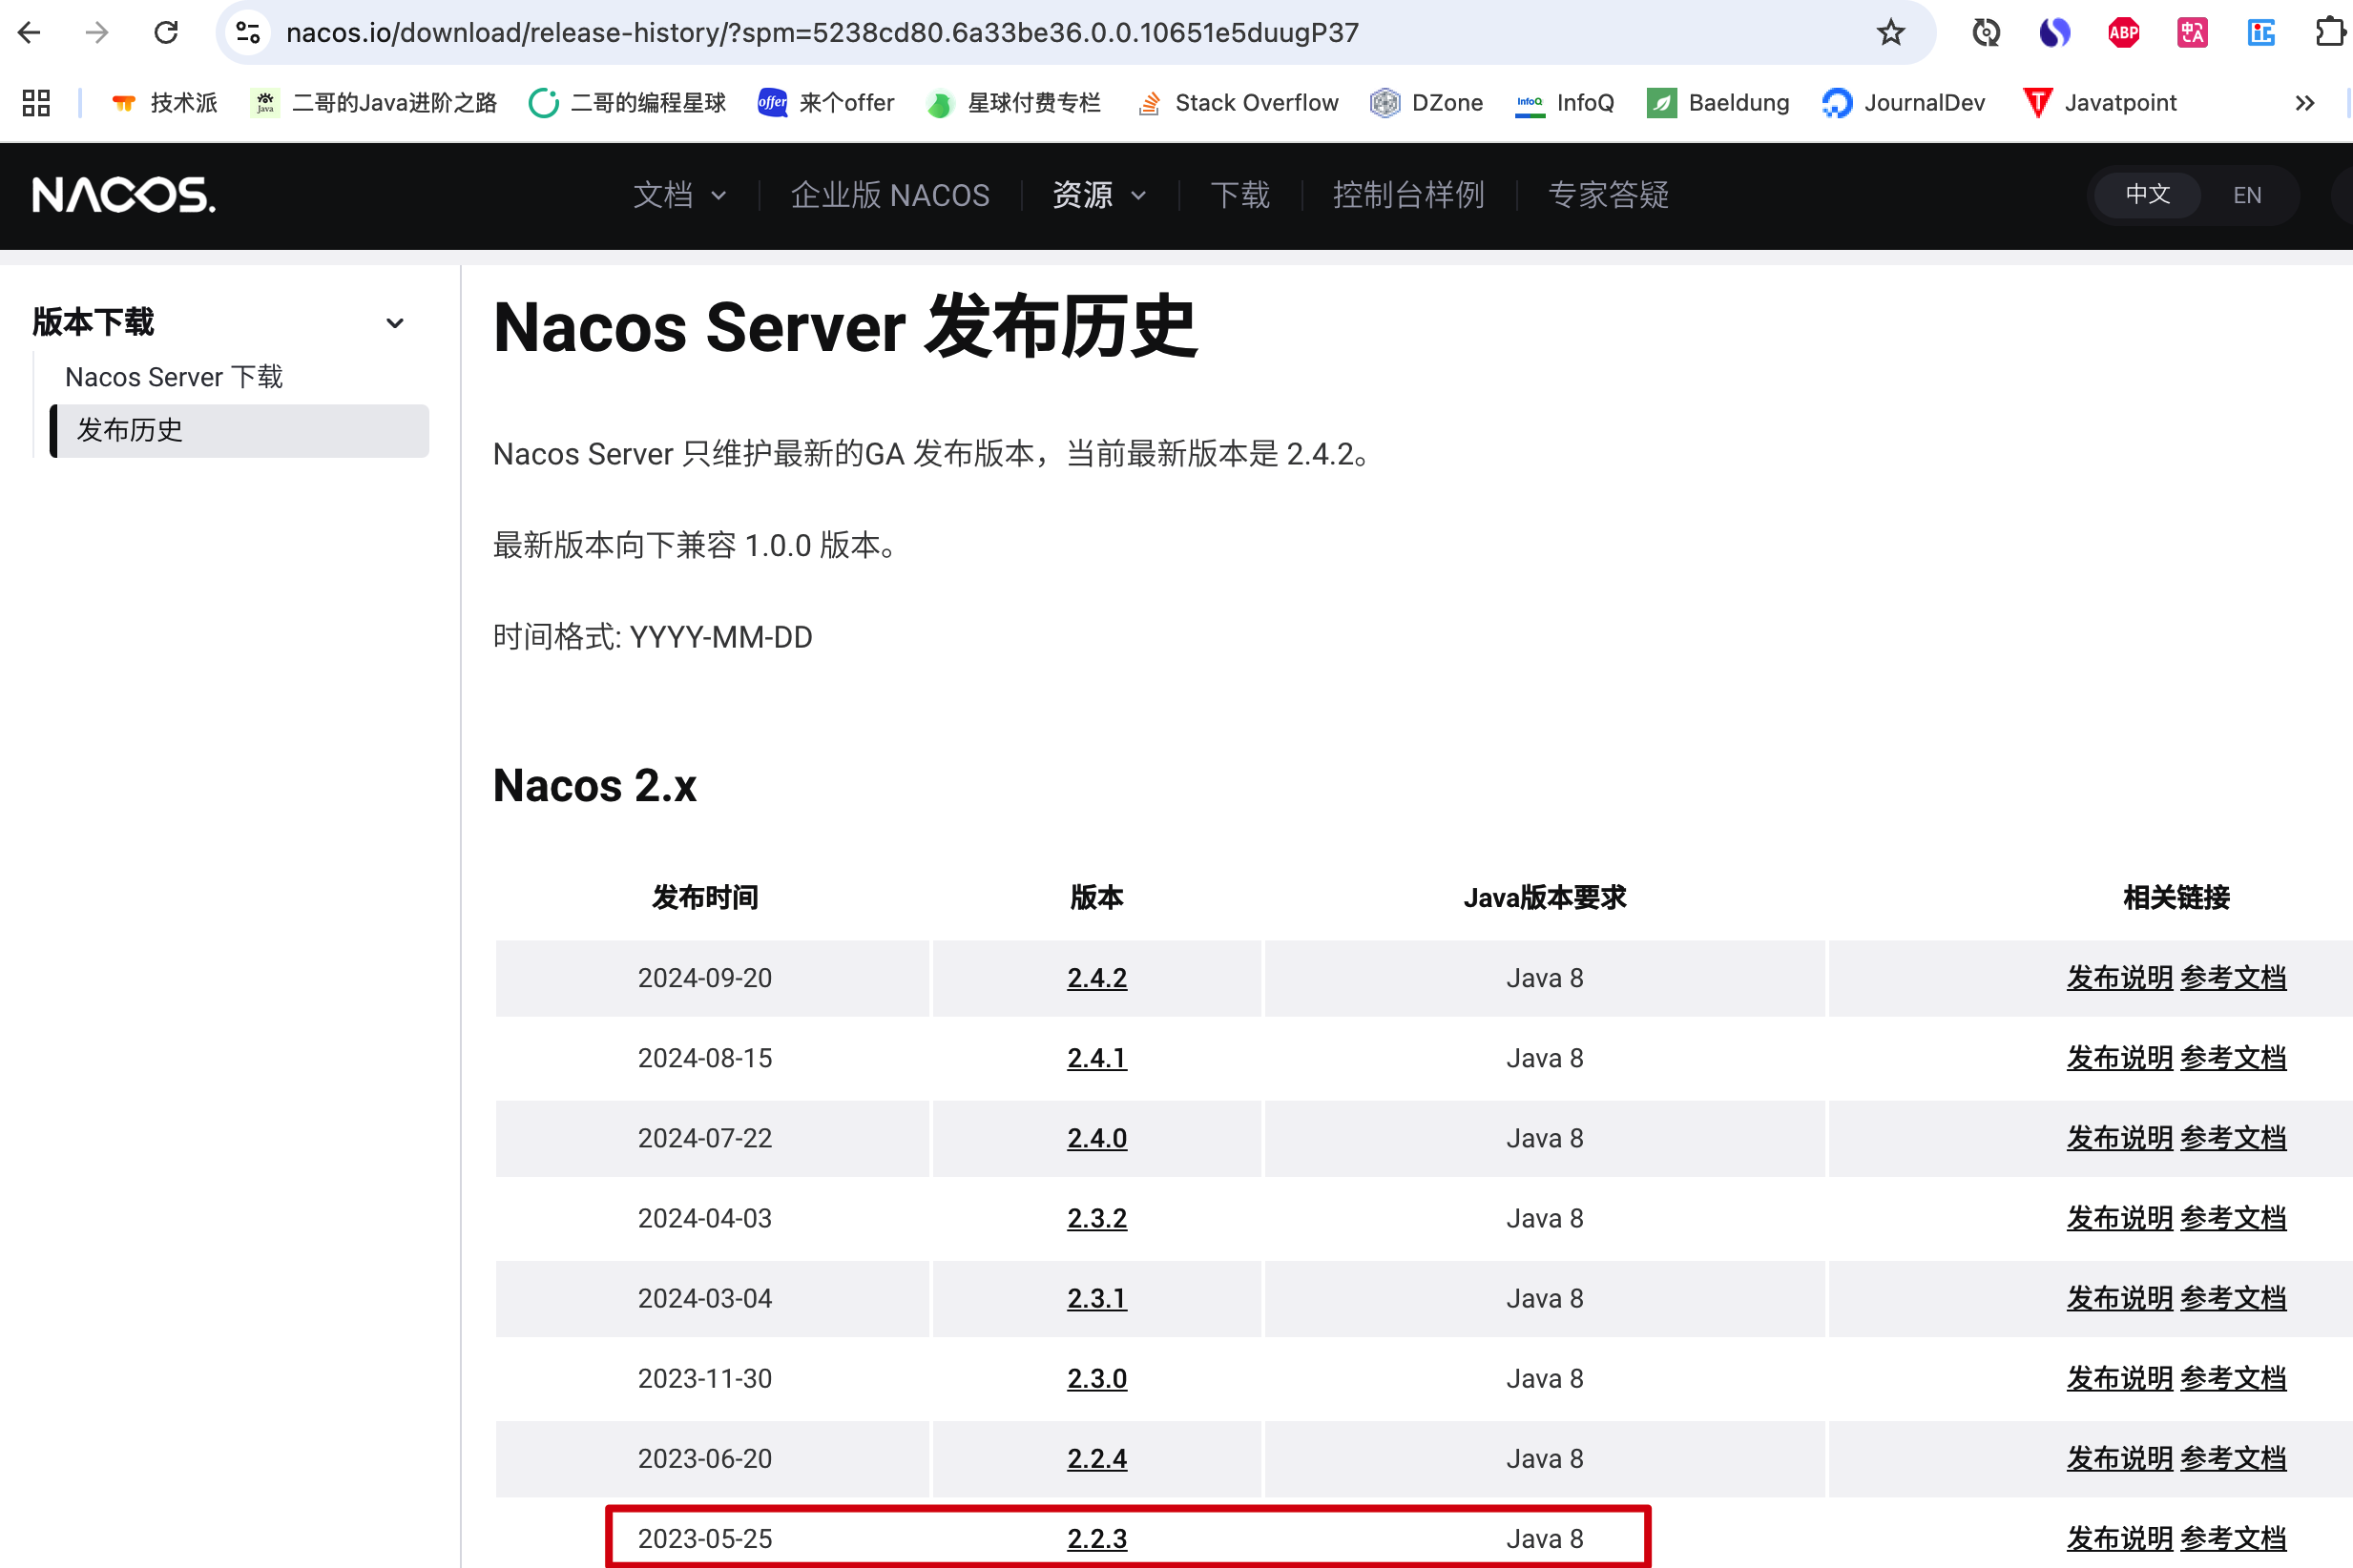Click the Java版本要求 column header
The width and height of the screenshot is (2353, 1568).
click(x=1545, y=897)
